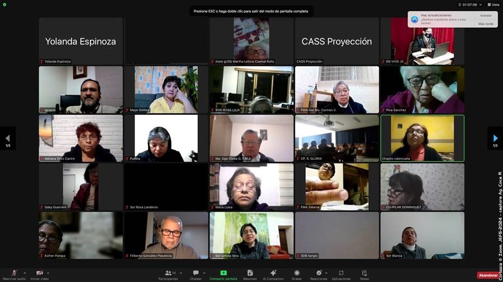Start camera with Iniciar video icon
The image size is (503, 282).
click(x=40, y=273)
